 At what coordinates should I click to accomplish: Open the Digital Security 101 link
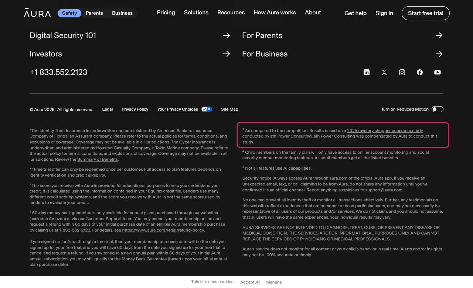(63, 35)
